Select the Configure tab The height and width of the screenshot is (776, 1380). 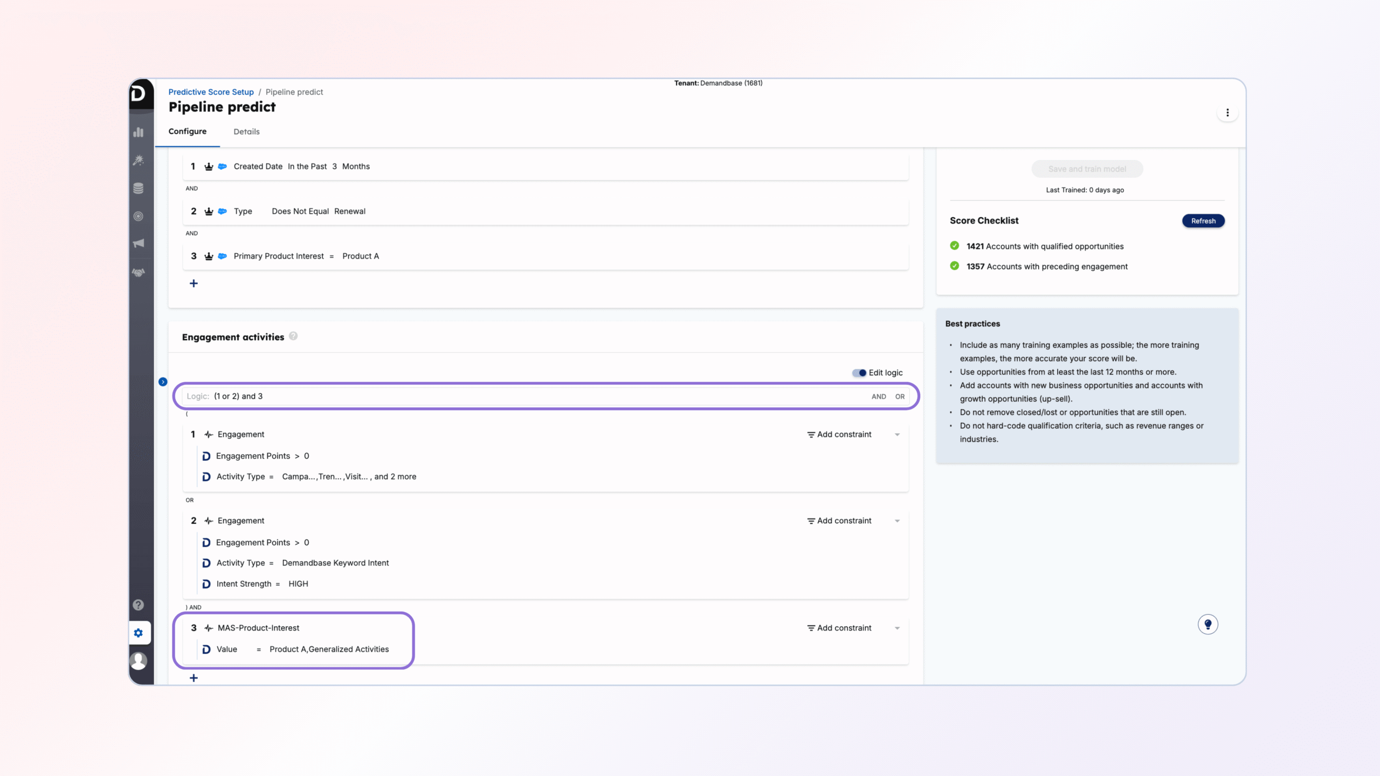click(187, 131)
